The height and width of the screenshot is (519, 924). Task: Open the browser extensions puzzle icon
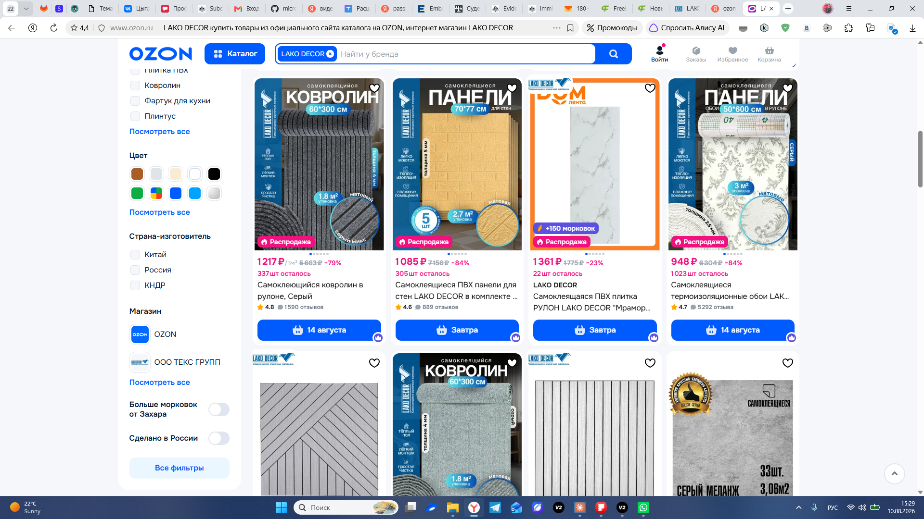click(849, 28)
